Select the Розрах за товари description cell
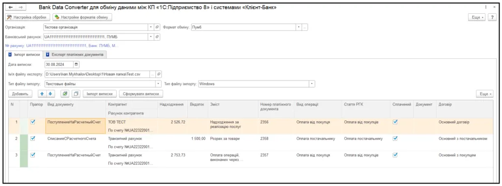502x186 pixels. tap(233, 142)
